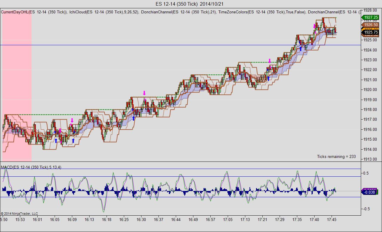The width and height of the screenshot is (382, 232).
Task: Click the brown 1926.50 price marker
Action: 371,25
